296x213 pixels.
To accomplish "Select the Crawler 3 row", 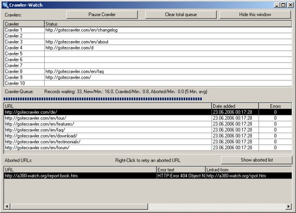I will [148, 42].
